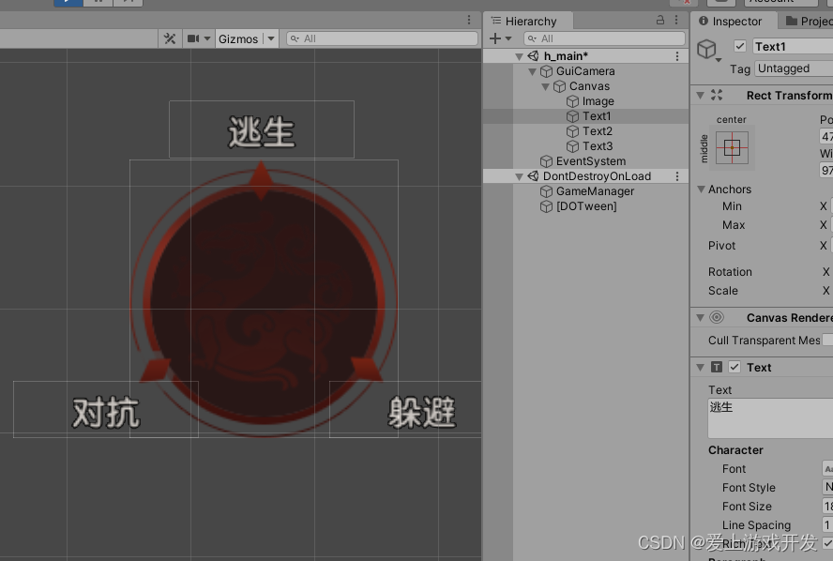833x561 pixels.
Task: Open the Gizmos dropdown
Action: (x=270, y=38)
